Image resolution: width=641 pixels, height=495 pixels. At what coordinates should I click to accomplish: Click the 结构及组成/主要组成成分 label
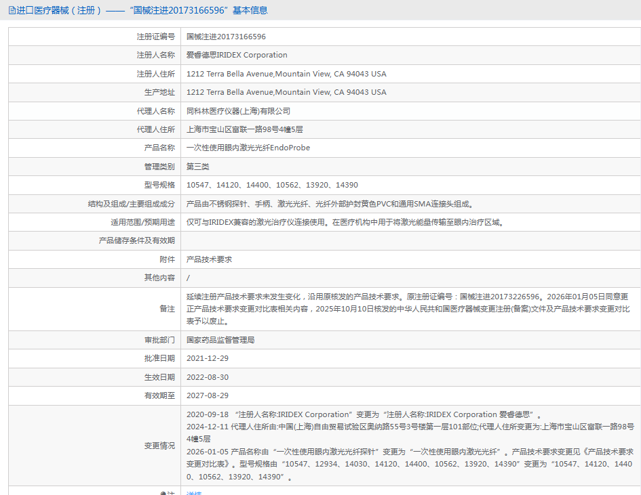point(131,204)
